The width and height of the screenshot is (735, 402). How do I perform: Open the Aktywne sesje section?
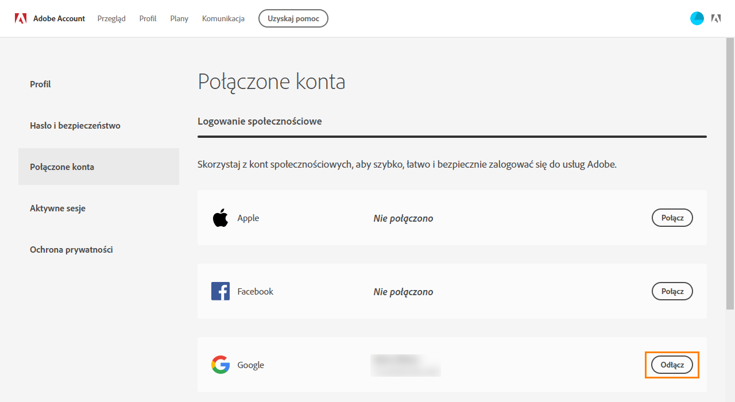click(57, 208)
